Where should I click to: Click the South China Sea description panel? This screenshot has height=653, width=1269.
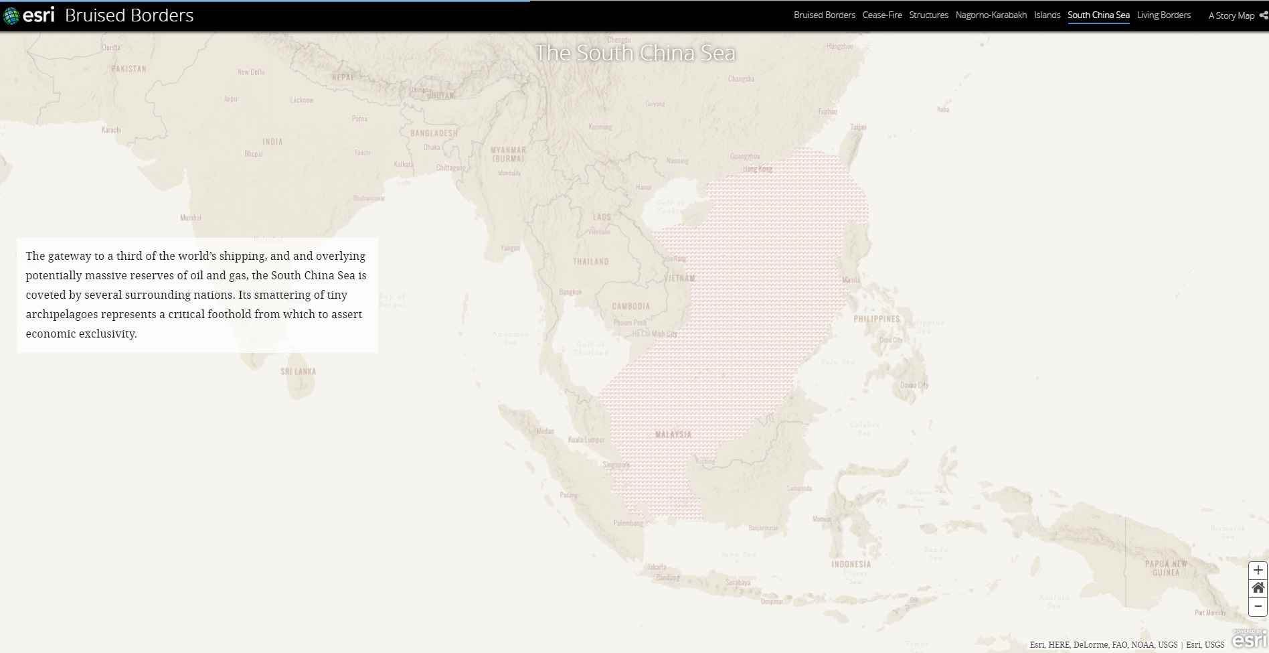point(197,295)
